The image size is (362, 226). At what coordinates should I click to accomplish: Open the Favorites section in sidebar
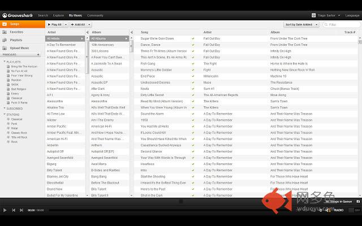(x=16, y=32)
